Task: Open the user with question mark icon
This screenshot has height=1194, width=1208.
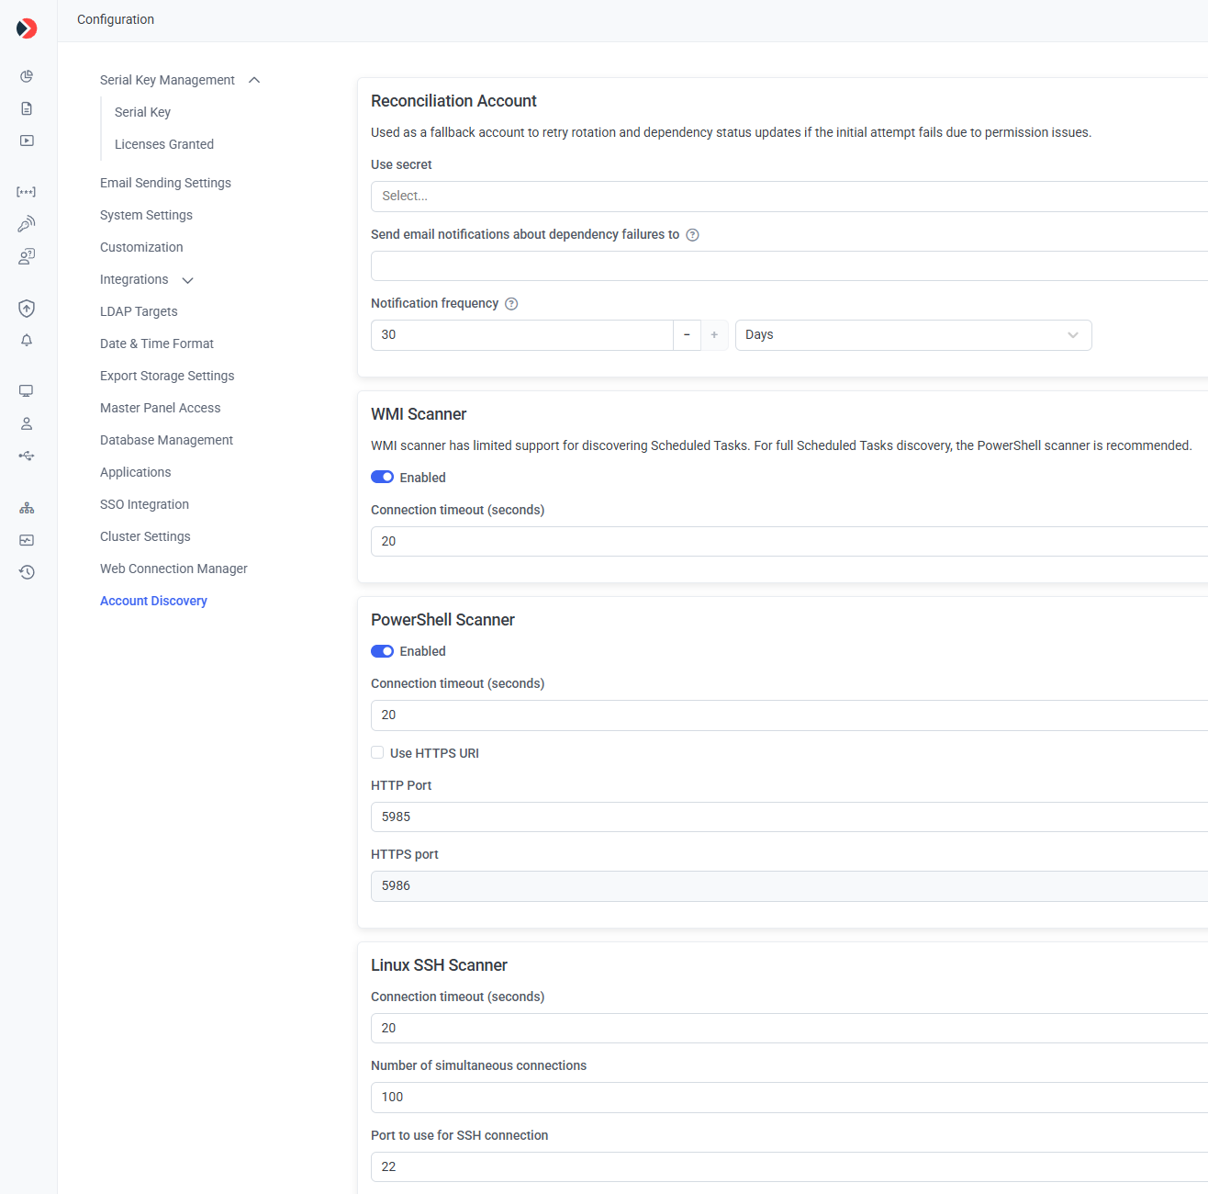Action: pyautogui.click(x=27, y=256)
